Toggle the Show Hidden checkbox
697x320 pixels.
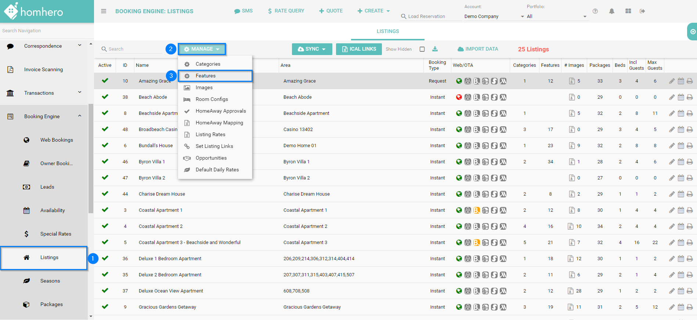click(422, 49)
